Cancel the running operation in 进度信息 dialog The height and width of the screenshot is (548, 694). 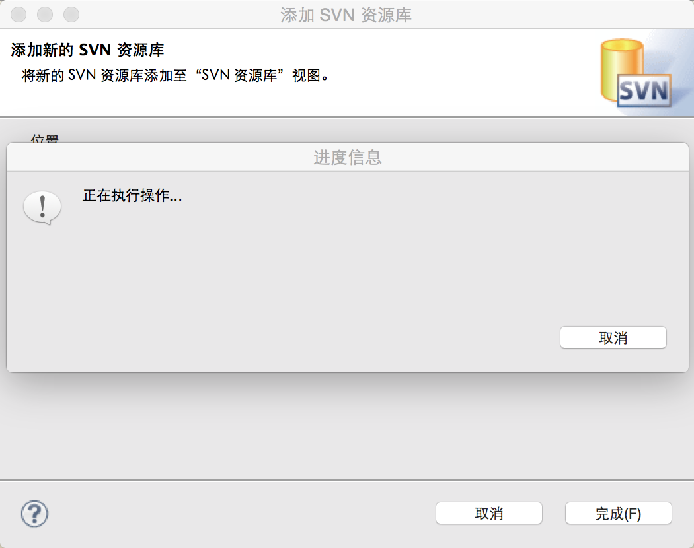pos(613,337)
